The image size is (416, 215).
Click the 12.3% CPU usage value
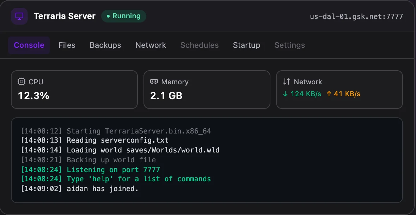(x=33, y=96)
